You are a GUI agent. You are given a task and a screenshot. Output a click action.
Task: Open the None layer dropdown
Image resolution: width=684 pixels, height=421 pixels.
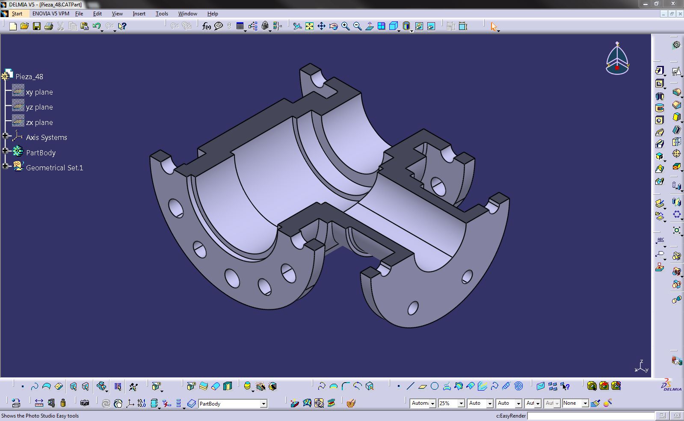585,403
